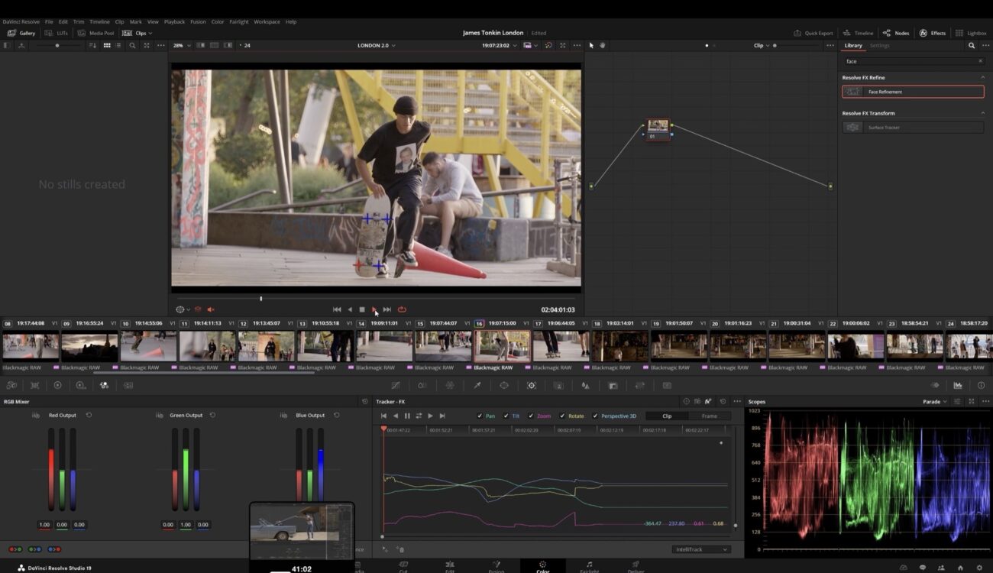The image size is (993, 573).
Task: Open the Gallery panel
Action: 21,33
